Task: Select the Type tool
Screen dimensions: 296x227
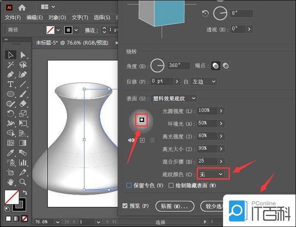Action: [x=11, y=84]
